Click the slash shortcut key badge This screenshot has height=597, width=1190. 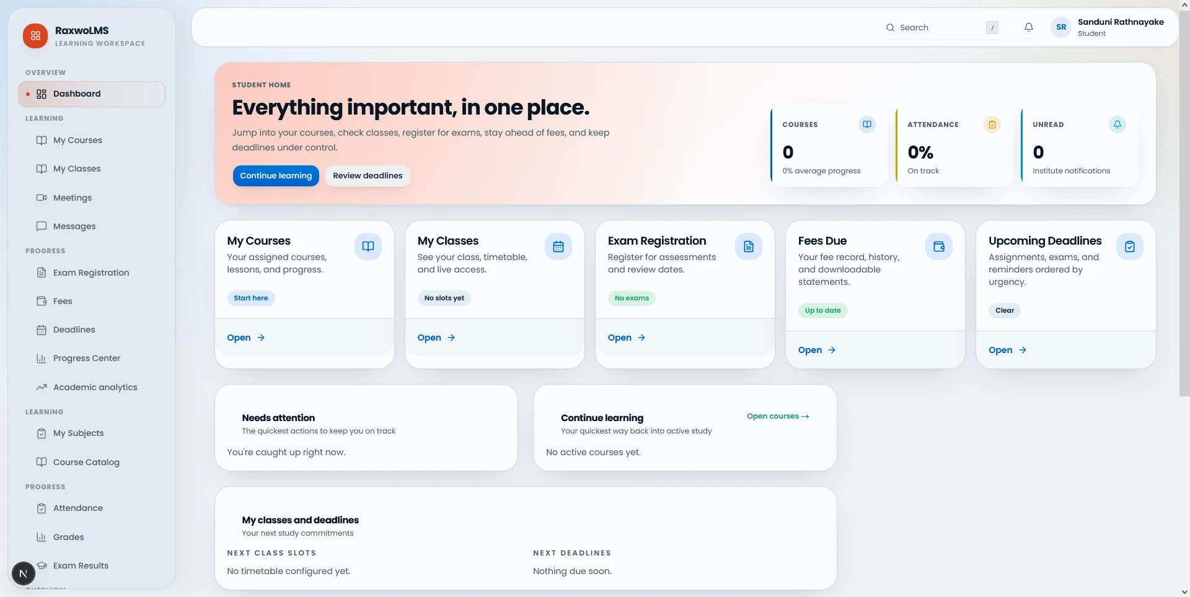pos(992,28)
